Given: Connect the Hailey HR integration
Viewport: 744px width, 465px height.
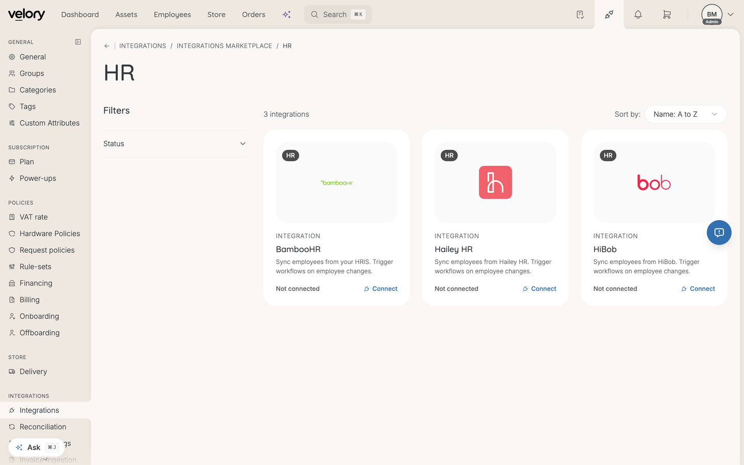Looking at the screenshot, I should pos(539,289).
